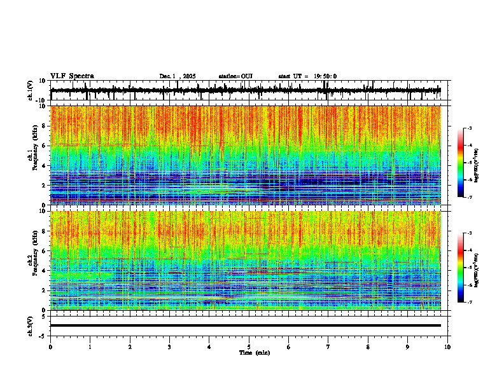This screenshot has width=504, height=389.
Task: Select the date 'Dec. 1, 2025'
Action: tap(178, 76)
